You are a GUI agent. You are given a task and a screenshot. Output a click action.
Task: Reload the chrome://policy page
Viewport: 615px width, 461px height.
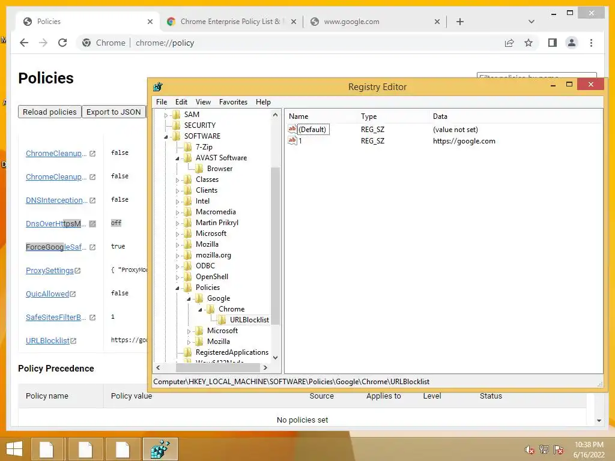[x=62, y=43]
